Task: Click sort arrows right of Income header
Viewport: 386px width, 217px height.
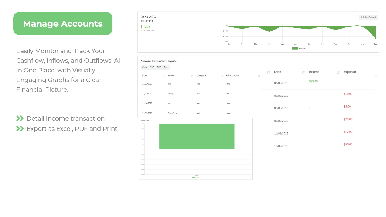Action: [338, 72]
